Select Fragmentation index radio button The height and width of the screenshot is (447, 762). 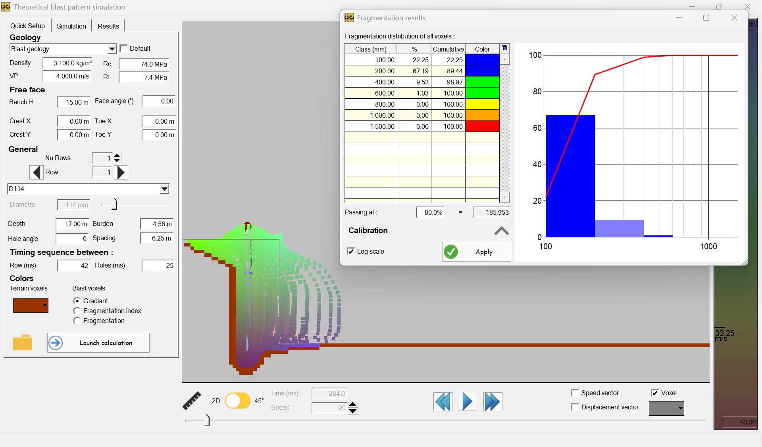[x=77, y=311]
